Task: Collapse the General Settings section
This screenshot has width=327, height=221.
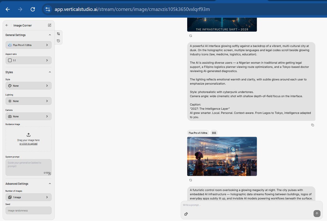Action: pyautogui.click(x=50, y=35)
